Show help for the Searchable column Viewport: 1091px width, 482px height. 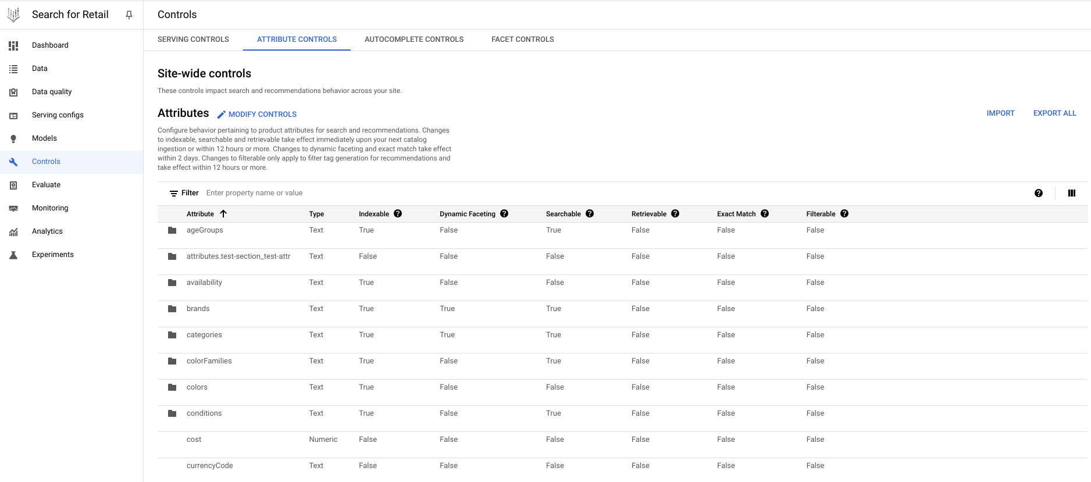point(590,213)
